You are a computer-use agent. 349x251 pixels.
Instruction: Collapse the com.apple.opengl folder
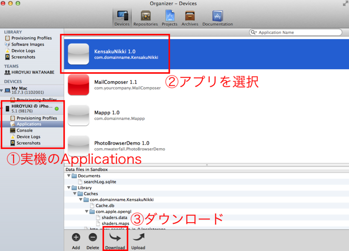[86, 211]
